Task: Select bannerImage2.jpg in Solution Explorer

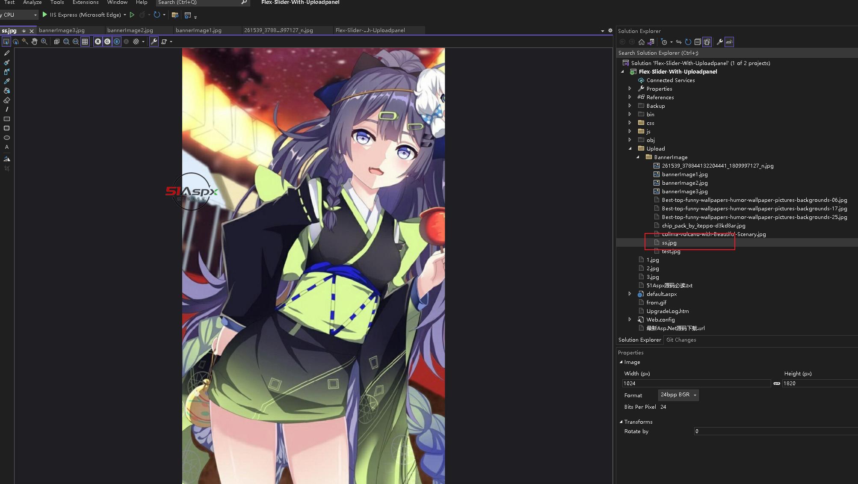Action: click(x=684, y=183)
